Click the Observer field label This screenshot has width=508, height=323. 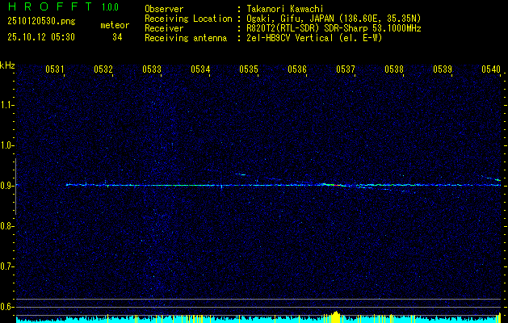pos(164,9)
